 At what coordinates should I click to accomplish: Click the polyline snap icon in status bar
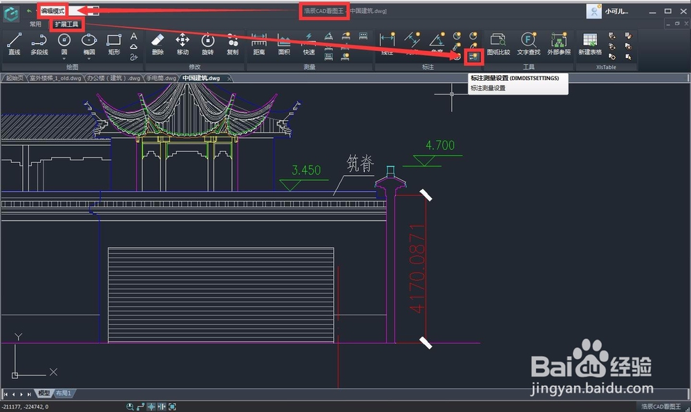tap(140, 406)
